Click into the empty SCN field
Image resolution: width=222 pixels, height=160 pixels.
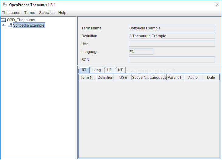[x=172, y=59]
